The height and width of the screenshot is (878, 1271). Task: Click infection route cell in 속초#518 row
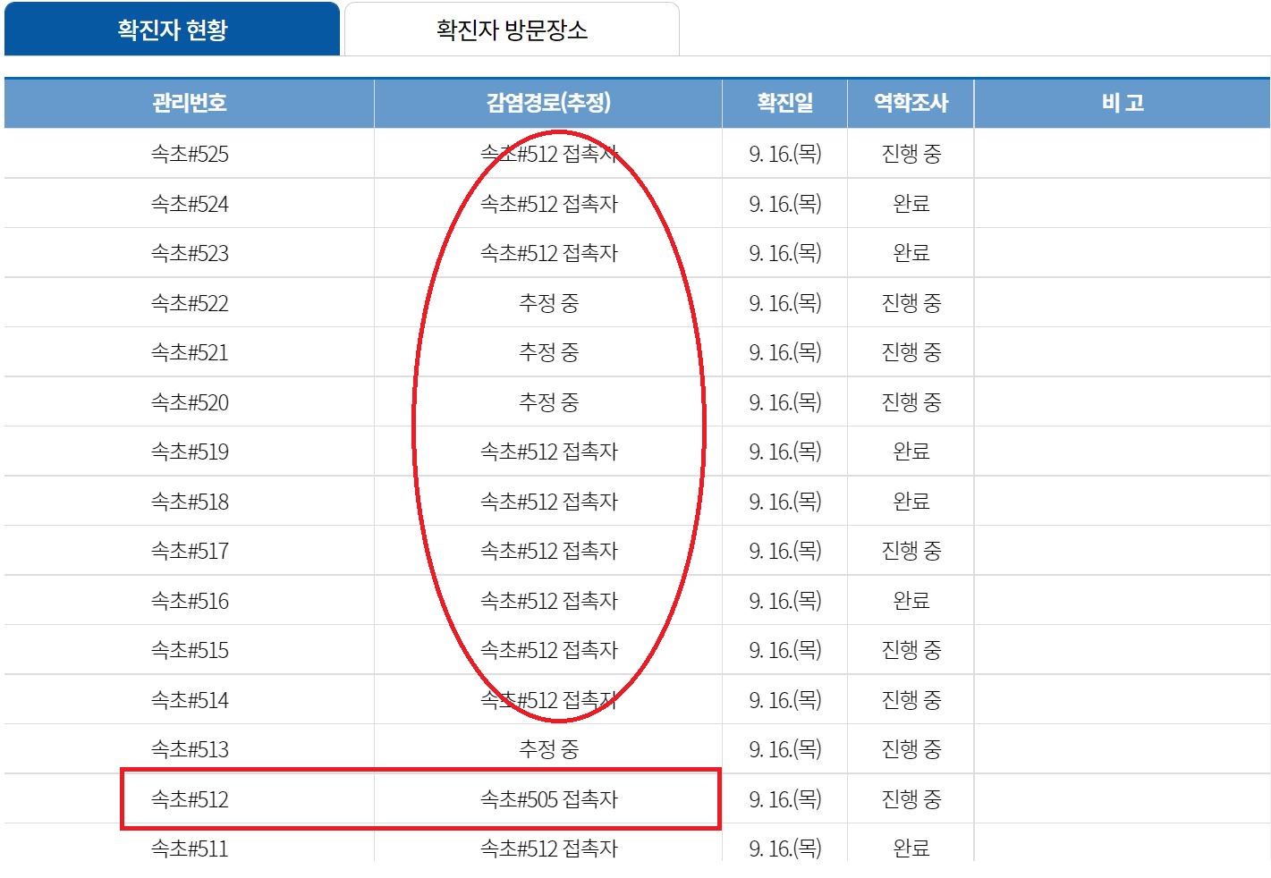(x=548, y=502)
